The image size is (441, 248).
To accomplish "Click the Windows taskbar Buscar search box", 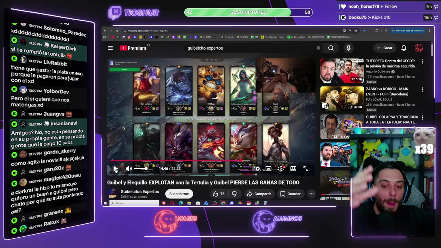I will tap(134, 203).
